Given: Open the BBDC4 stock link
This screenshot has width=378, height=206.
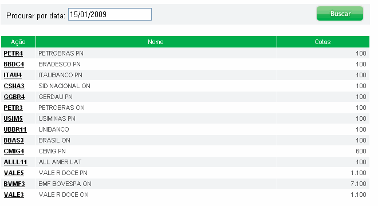Looking at the screenshot, I should [14, 64].
